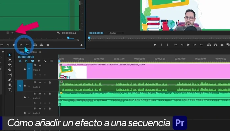The height and width of the screenshot is (131, 230).
Task: Click Extract button in Program monitor
Action: [x=216, y=45]
